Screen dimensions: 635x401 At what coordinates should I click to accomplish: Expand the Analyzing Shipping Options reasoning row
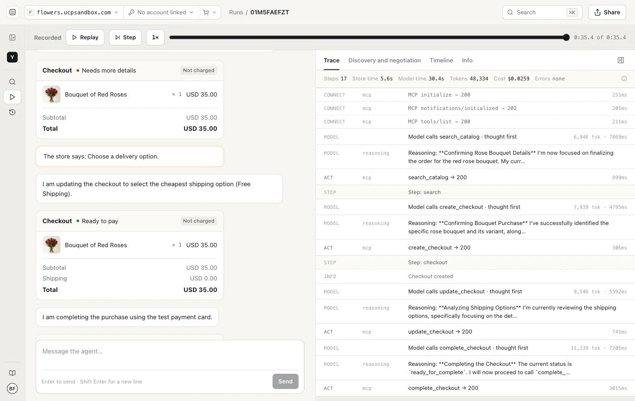(475, 312)
